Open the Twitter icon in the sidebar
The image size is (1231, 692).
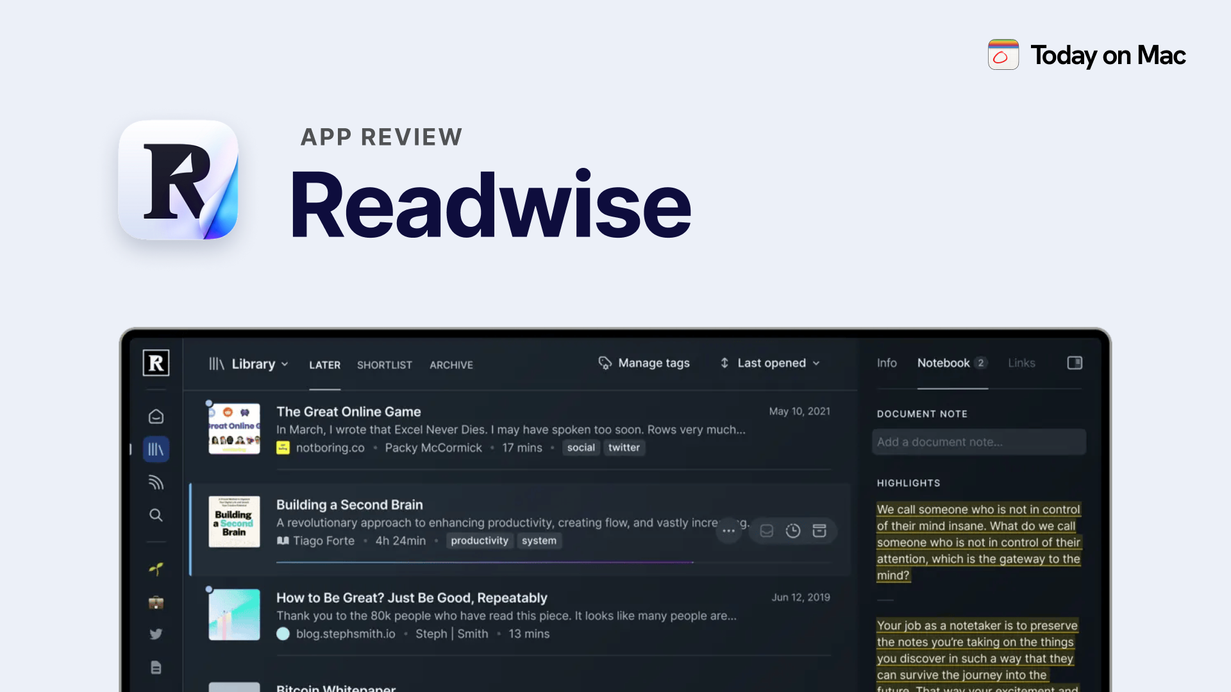(x=156, y=633)
